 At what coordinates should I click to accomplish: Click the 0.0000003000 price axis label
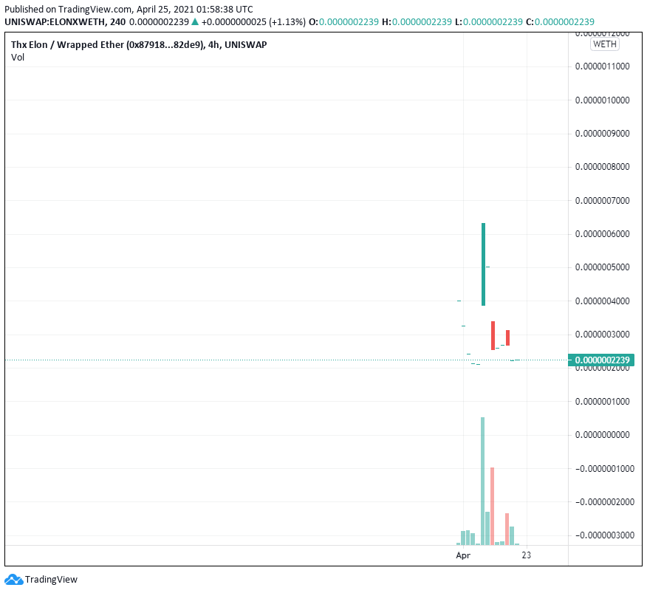[603, 335]
